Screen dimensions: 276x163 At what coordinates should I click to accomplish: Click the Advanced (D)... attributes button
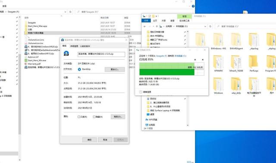[x=118, y=117]
